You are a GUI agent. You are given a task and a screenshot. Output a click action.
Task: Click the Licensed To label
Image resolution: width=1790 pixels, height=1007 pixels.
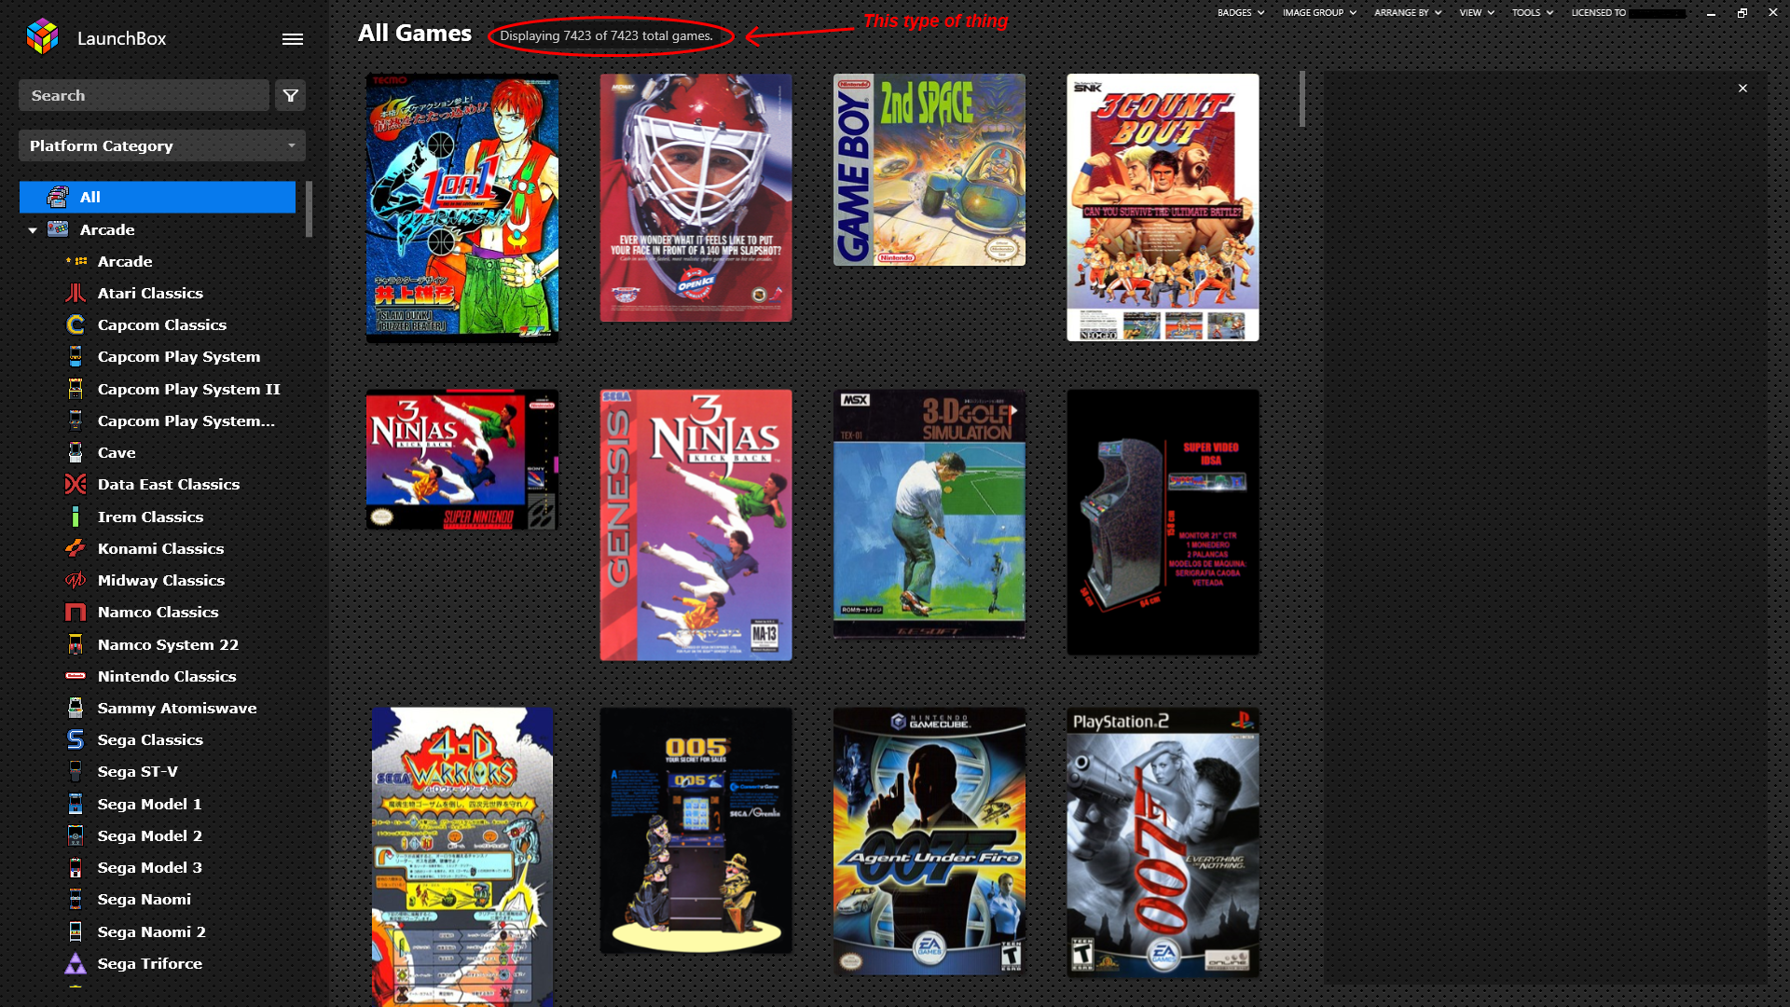pyautogui.click(x=1598, y=13)
